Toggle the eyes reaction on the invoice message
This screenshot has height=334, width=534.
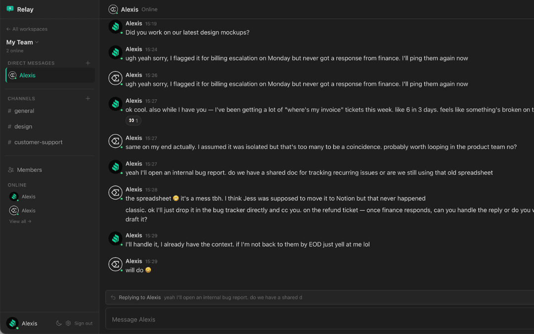[x=133, y=120]
